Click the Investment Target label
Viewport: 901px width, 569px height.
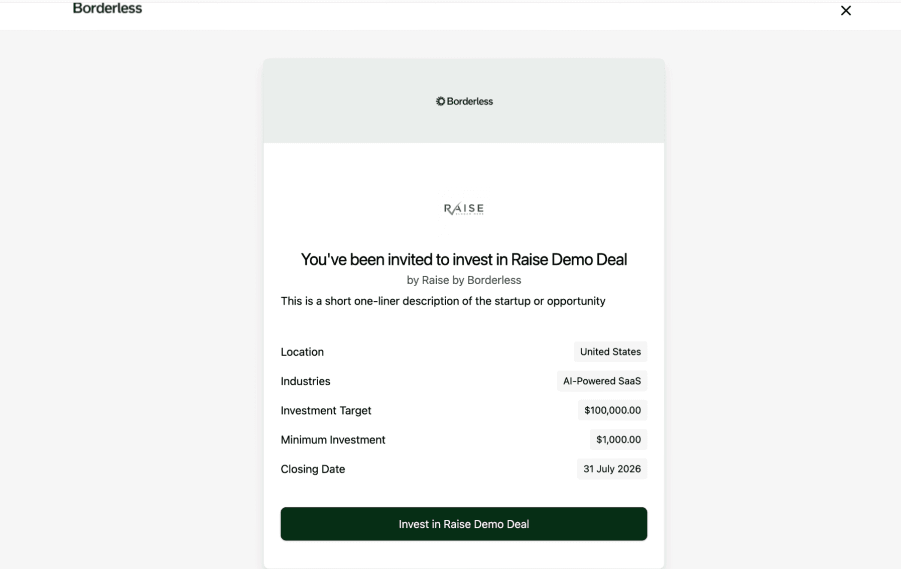(x=326, y=410)
